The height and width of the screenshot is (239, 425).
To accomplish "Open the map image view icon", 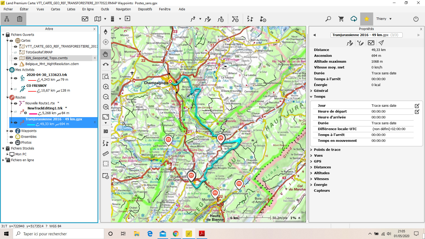I will (85, 19).
